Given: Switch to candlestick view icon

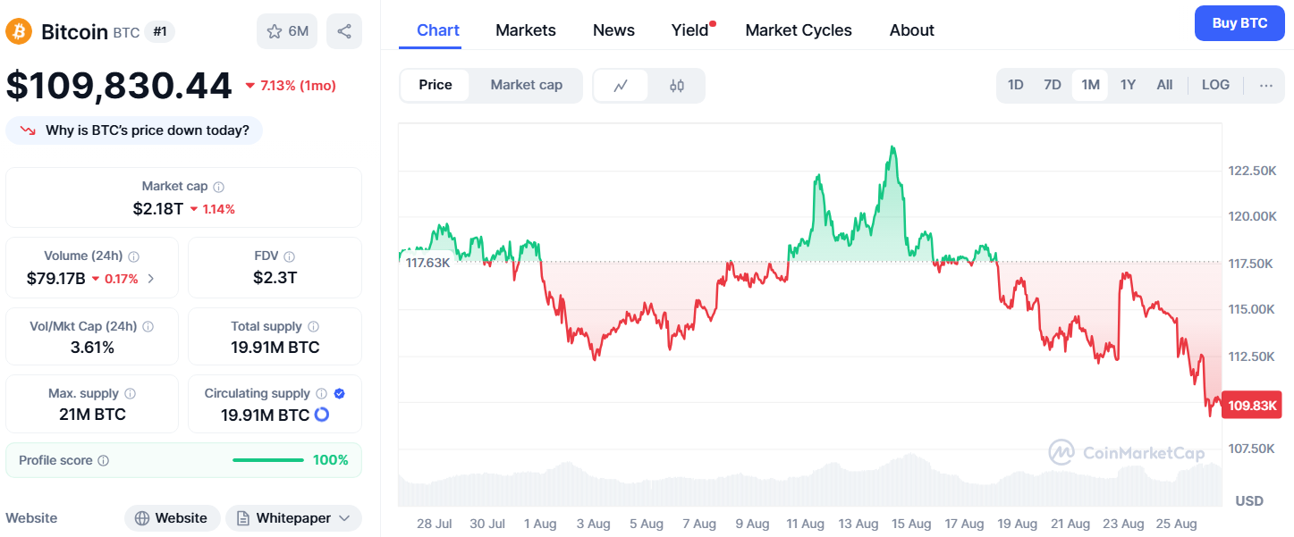Looking at the screenshot, I should click(676, 85).
